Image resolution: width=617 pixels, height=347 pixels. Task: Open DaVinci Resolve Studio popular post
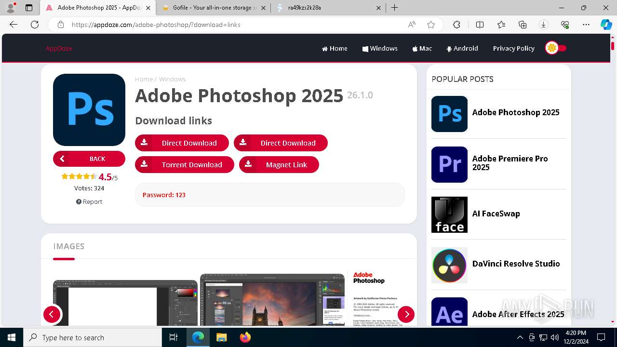(x=516, y=264)
